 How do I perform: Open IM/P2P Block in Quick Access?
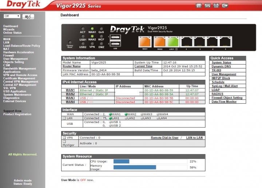pos(221,78)
